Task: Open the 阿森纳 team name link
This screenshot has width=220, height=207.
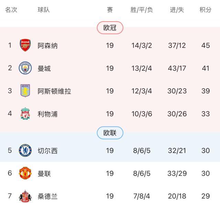Action: point(47,46)
